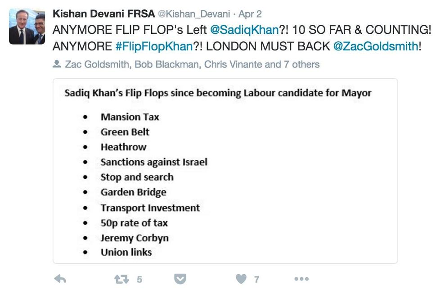Click the retweet count 5
The image size is (441, 294).
[139, 280]
